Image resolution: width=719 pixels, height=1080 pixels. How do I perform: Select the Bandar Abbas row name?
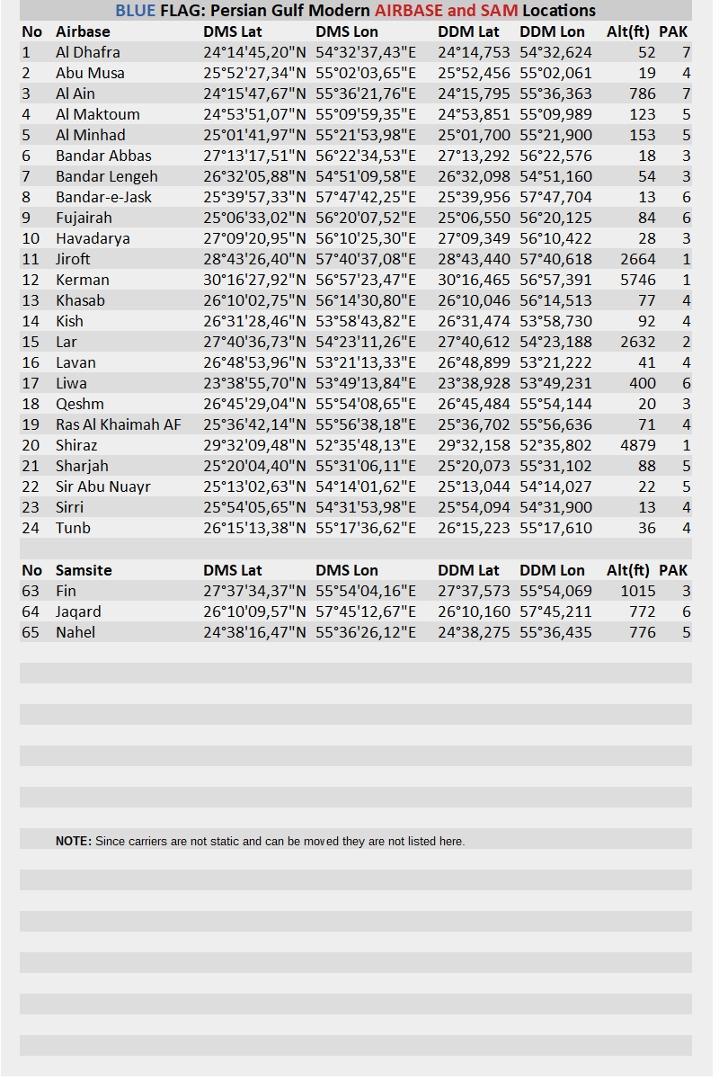103,156
